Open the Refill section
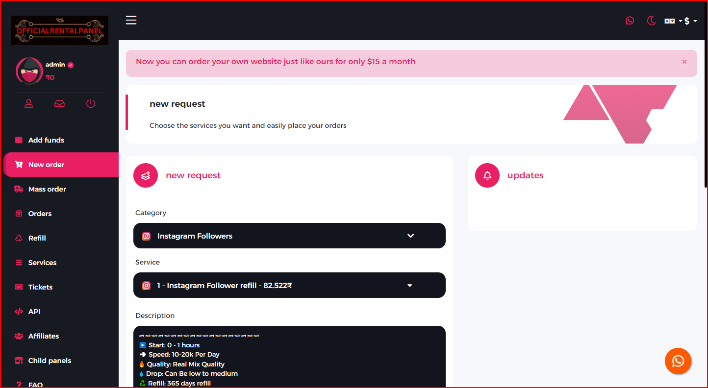The image size is (708, 388). point(37,238)
